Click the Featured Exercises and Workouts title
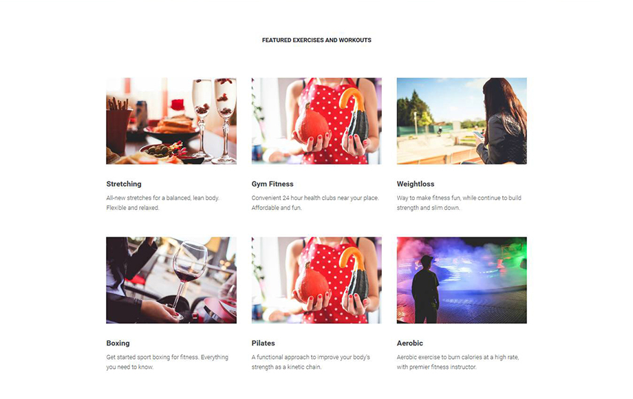Screen dimensions: 633x399 pos(316,40)
